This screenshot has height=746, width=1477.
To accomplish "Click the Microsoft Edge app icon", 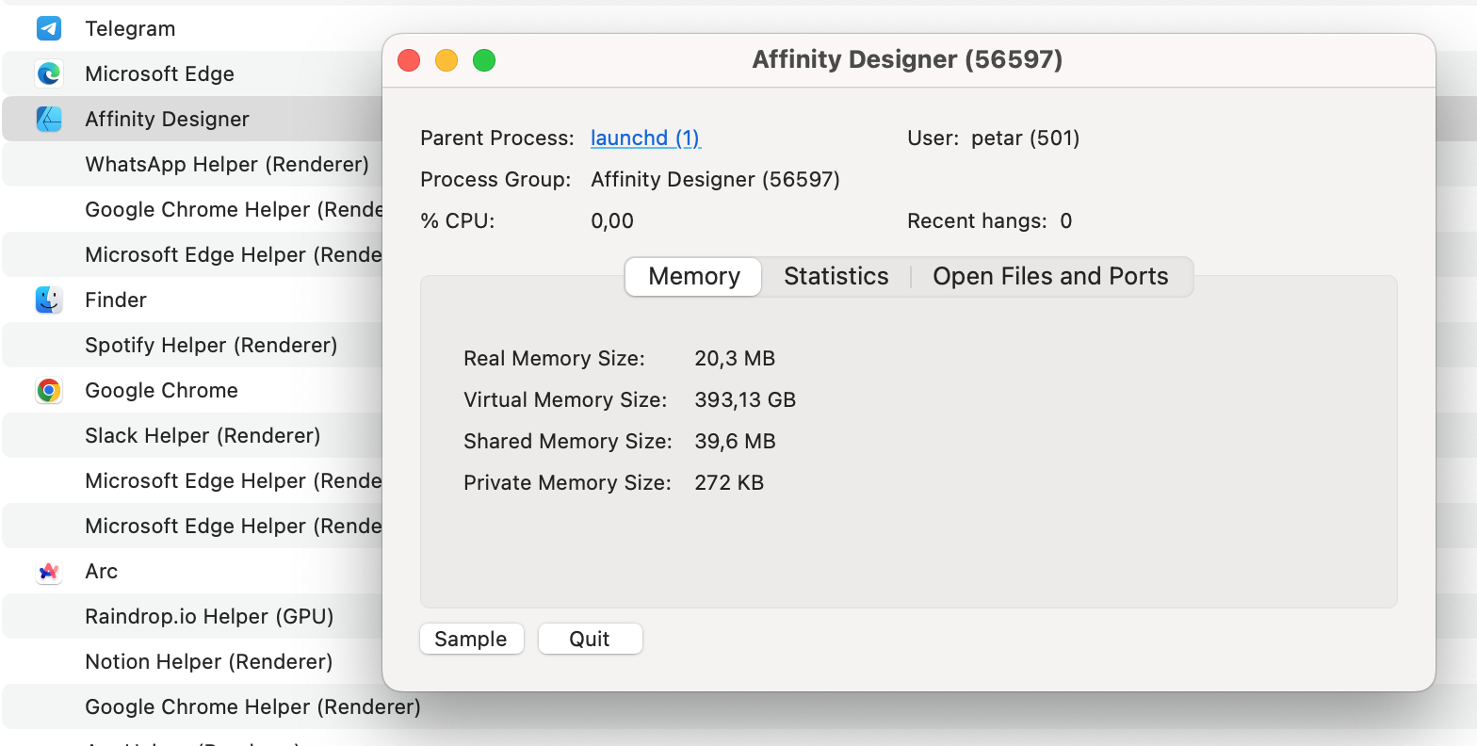I will pyautogui.click(x=49, y=73).
